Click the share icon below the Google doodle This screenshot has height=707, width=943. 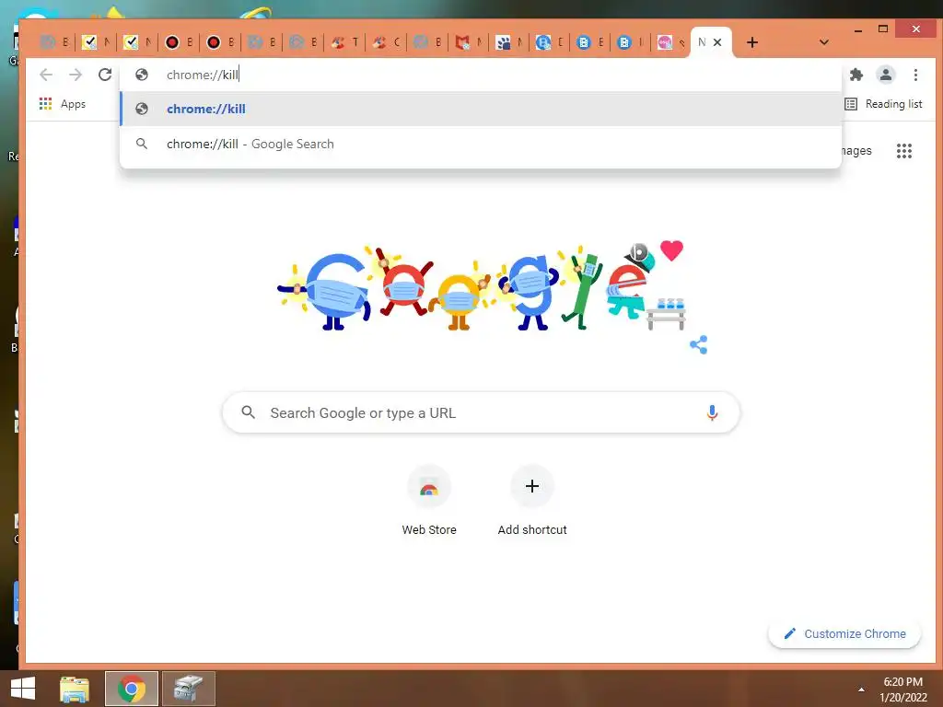tap(698, 344)
